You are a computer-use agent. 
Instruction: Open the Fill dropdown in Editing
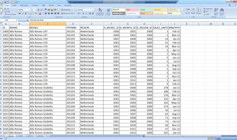(206, 12)
